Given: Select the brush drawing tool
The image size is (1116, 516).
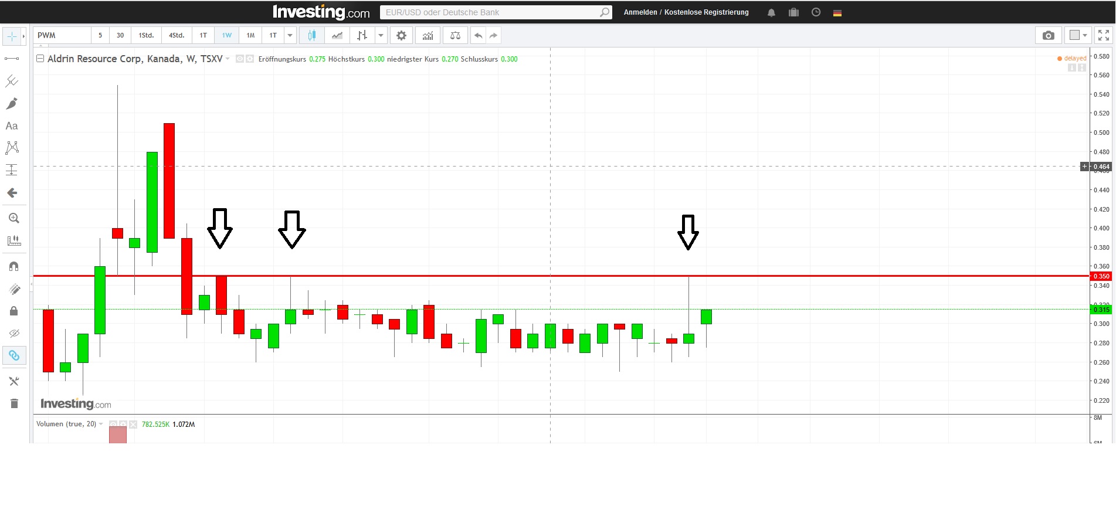Looking at the screenshot, I should [x=12, y=104].
